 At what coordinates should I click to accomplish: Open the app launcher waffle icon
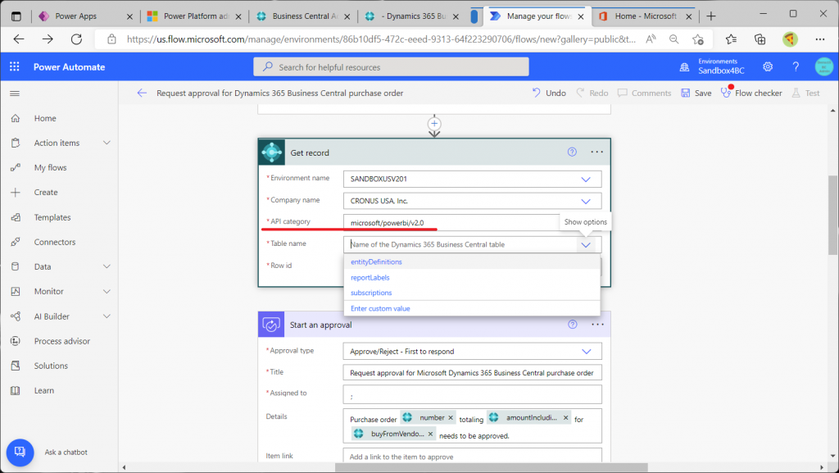(15, 66)
